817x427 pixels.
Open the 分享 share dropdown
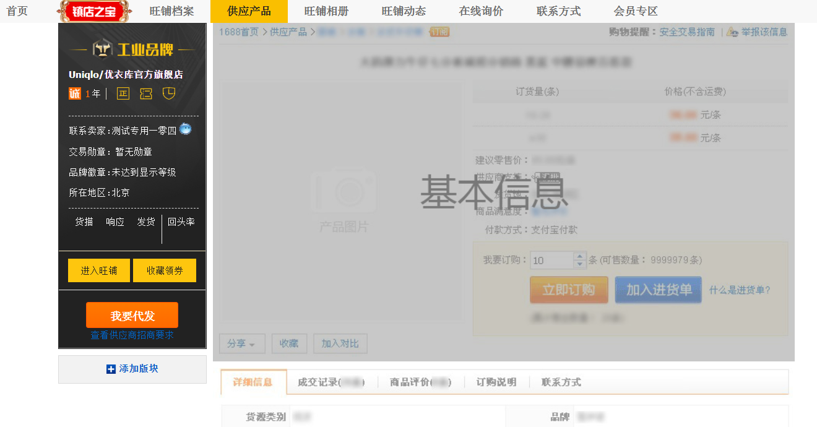[x=241, y=343]
